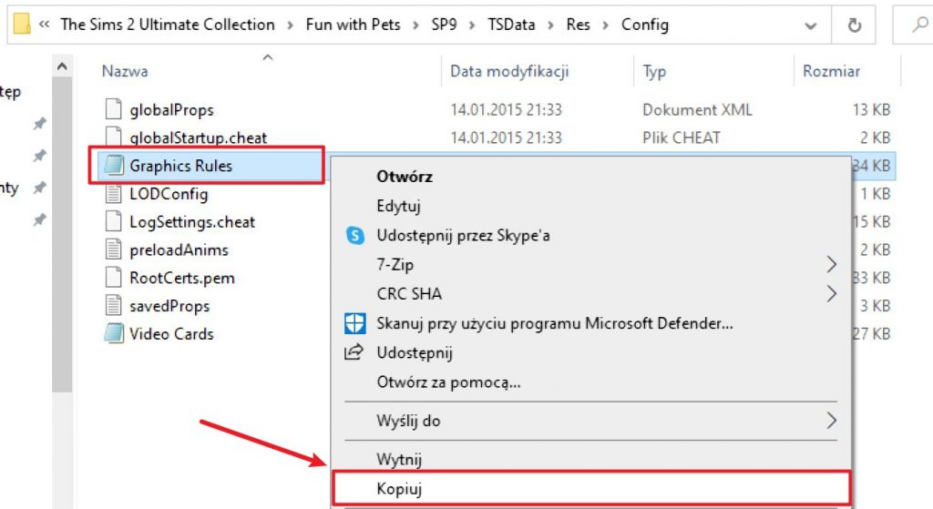933x509 pixels.
Task: Click the LogSettings.cheat file icon
Action: coord(114,221)
